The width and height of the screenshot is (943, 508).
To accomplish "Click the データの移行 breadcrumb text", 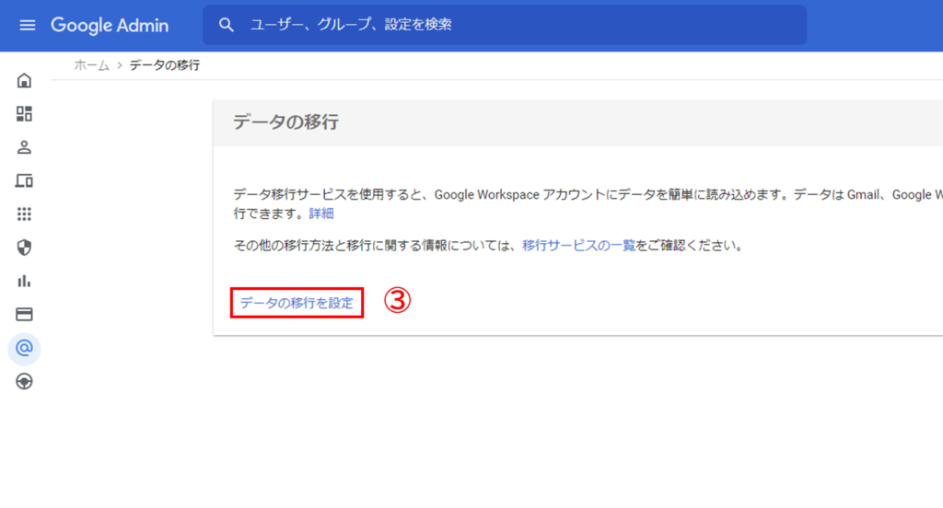I will tap(164, 65).
